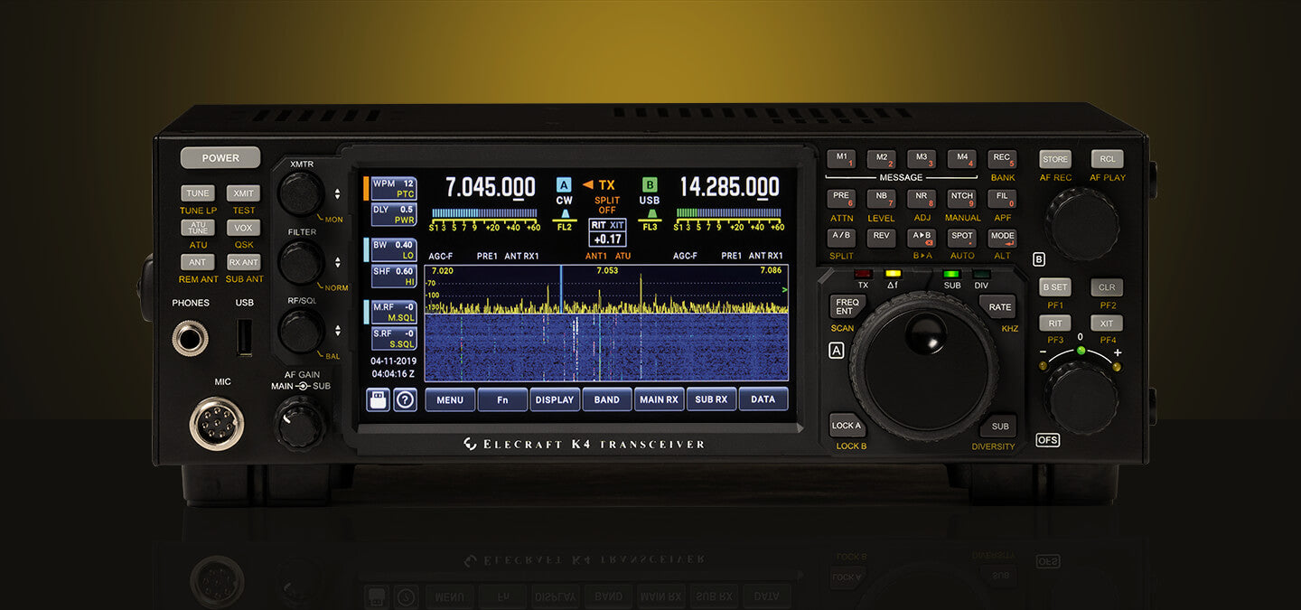The height and width of the screenshot is (610, 1301).
Task: Switch to the DISPLAY soft key
Action: click(554, 399)
